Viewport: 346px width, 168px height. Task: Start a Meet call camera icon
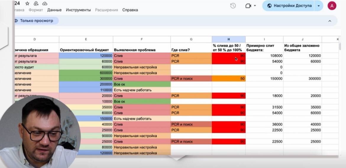pos(248,6)
